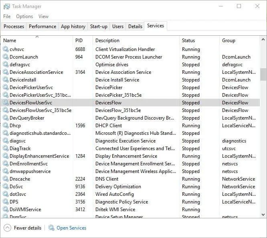Click the gear icon beside Dhcp

pyautogui.click(x=6, y=126)
